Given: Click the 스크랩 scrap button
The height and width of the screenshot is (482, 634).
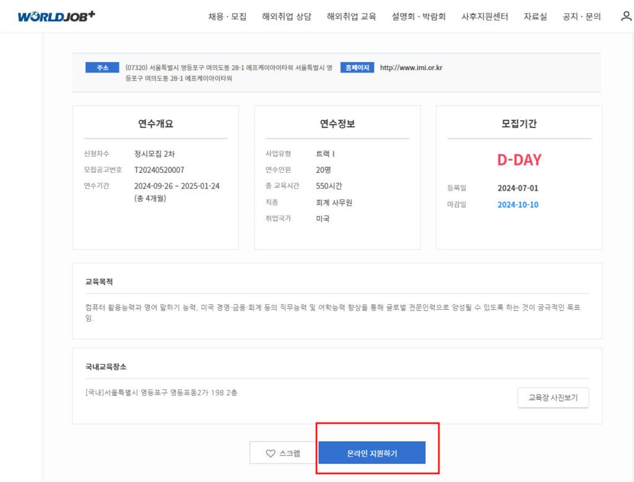Looking at the screenshot, I should click(x=282, y=453).
